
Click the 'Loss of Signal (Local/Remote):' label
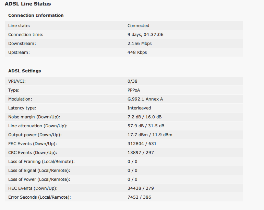tap(39, 171)
